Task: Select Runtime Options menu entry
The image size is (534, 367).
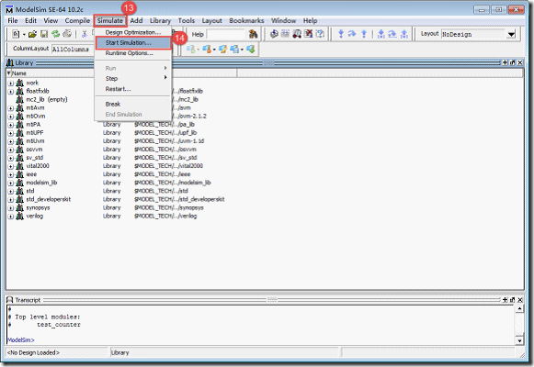Action: point(129,53)
